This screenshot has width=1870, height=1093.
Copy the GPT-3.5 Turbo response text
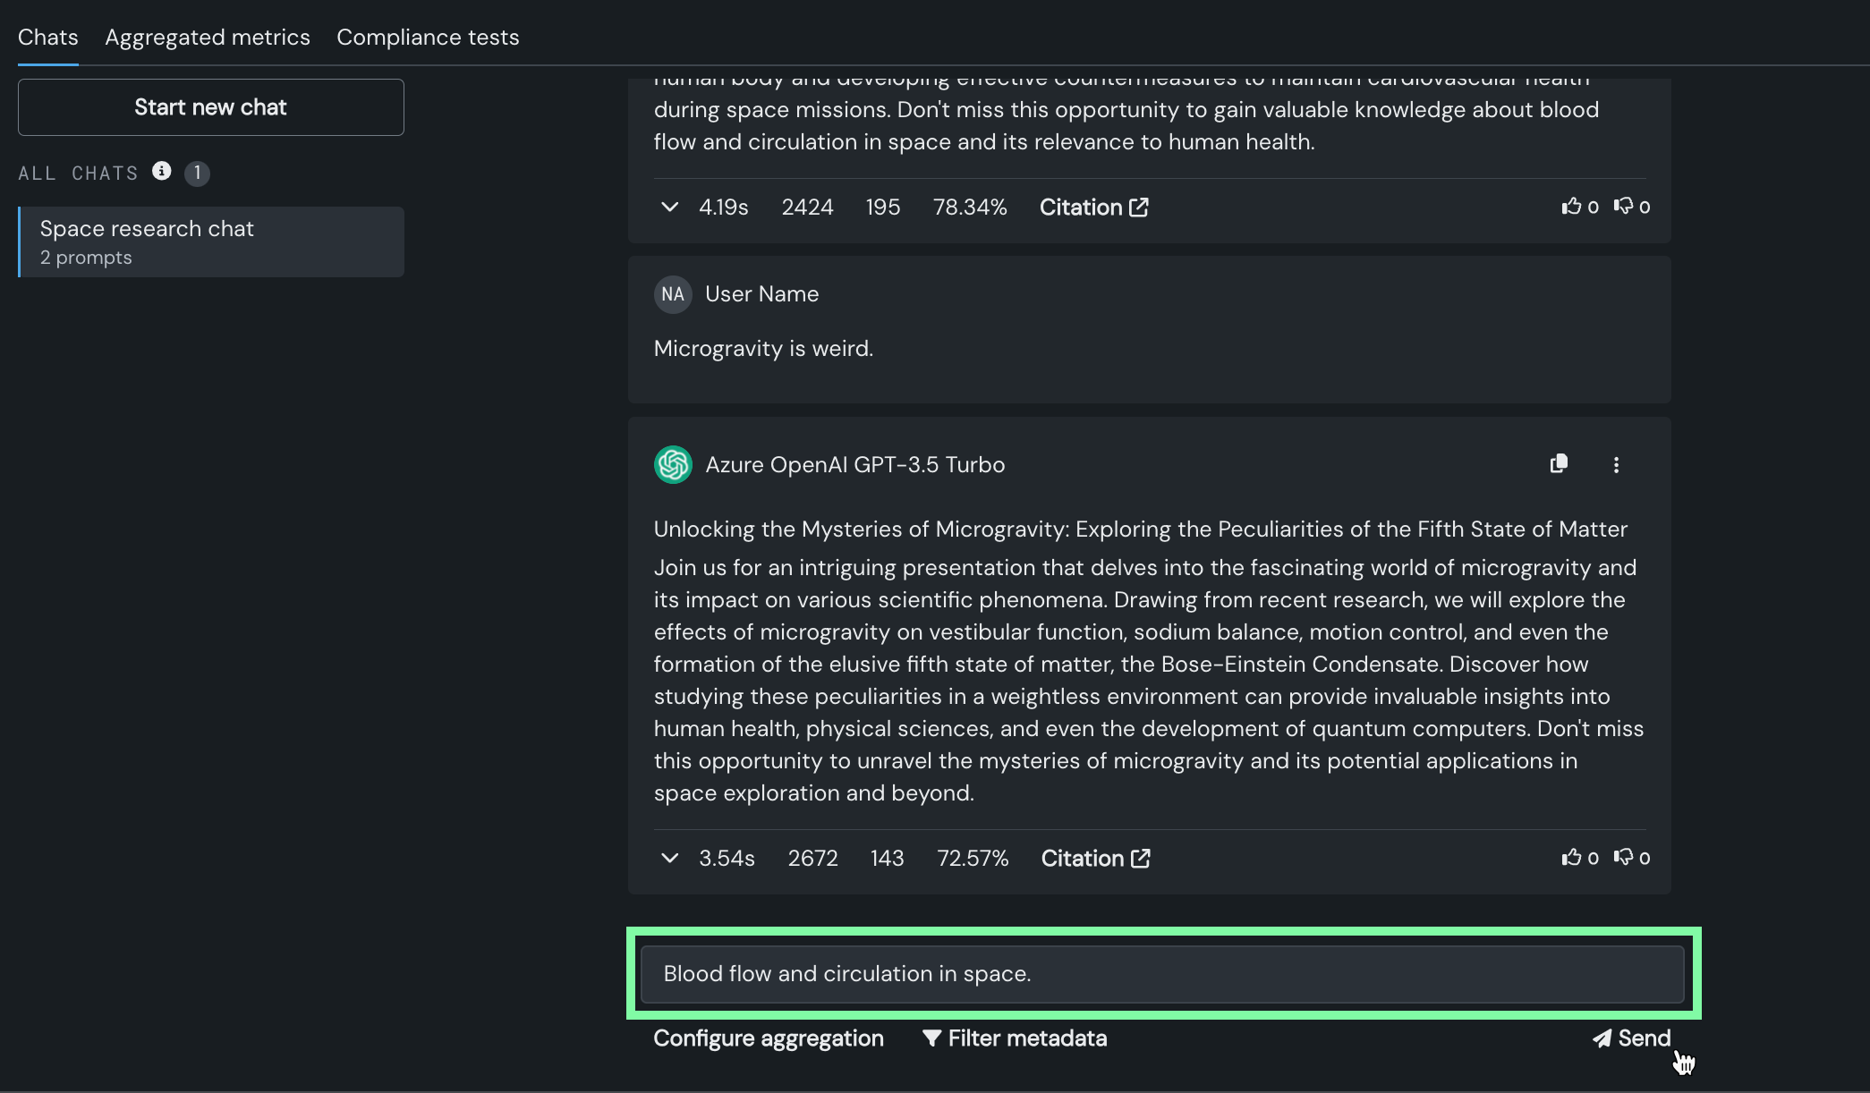(x=1559, y=463)
